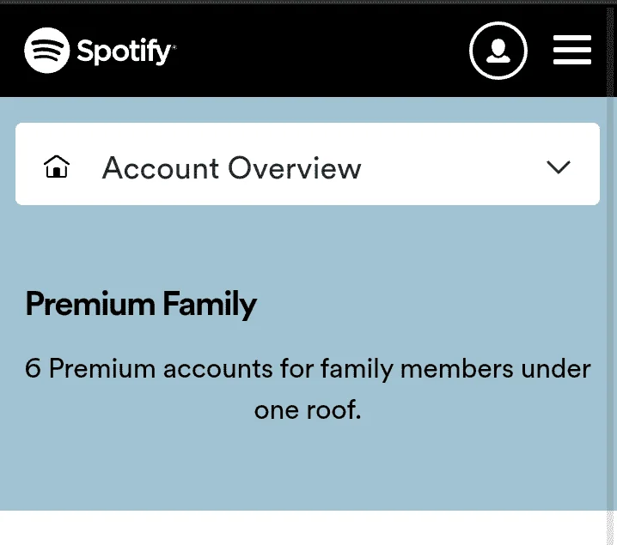
Task: Open the hamburger navigation menu
Action: point(572,50)
